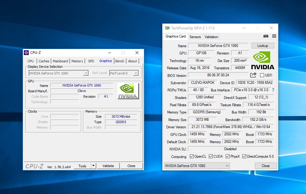
Task: Open the GPU-Z graphics card selector dropdown
Action: tap(197, 166)
